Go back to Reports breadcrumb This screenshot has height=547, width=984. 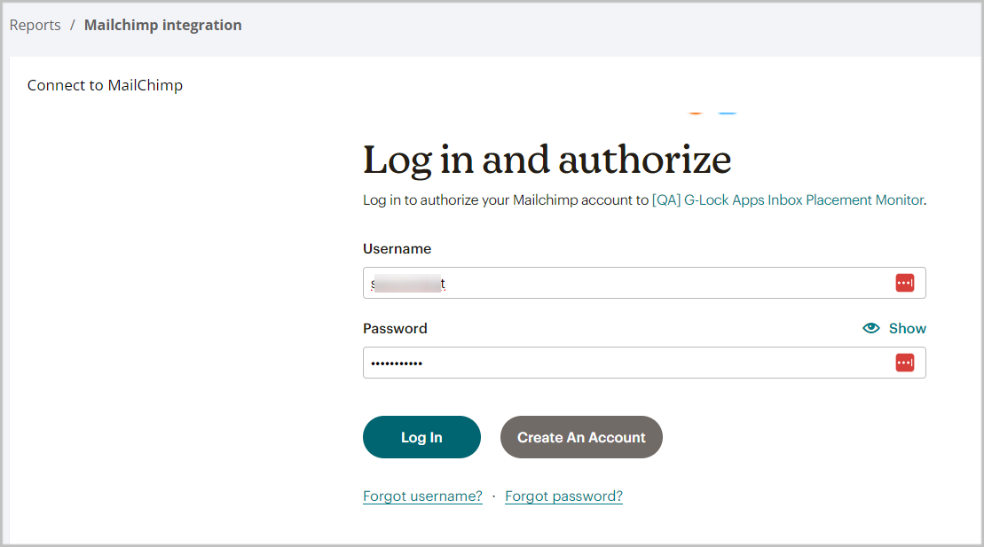click(35, 25)
